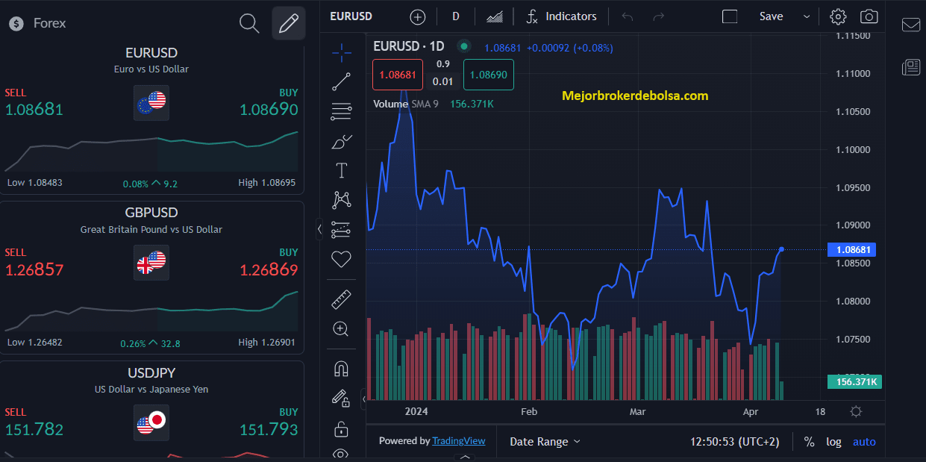Click the EUR/USD flag pair icon
This screenshot has width=926, height=462.
[151, 103]
